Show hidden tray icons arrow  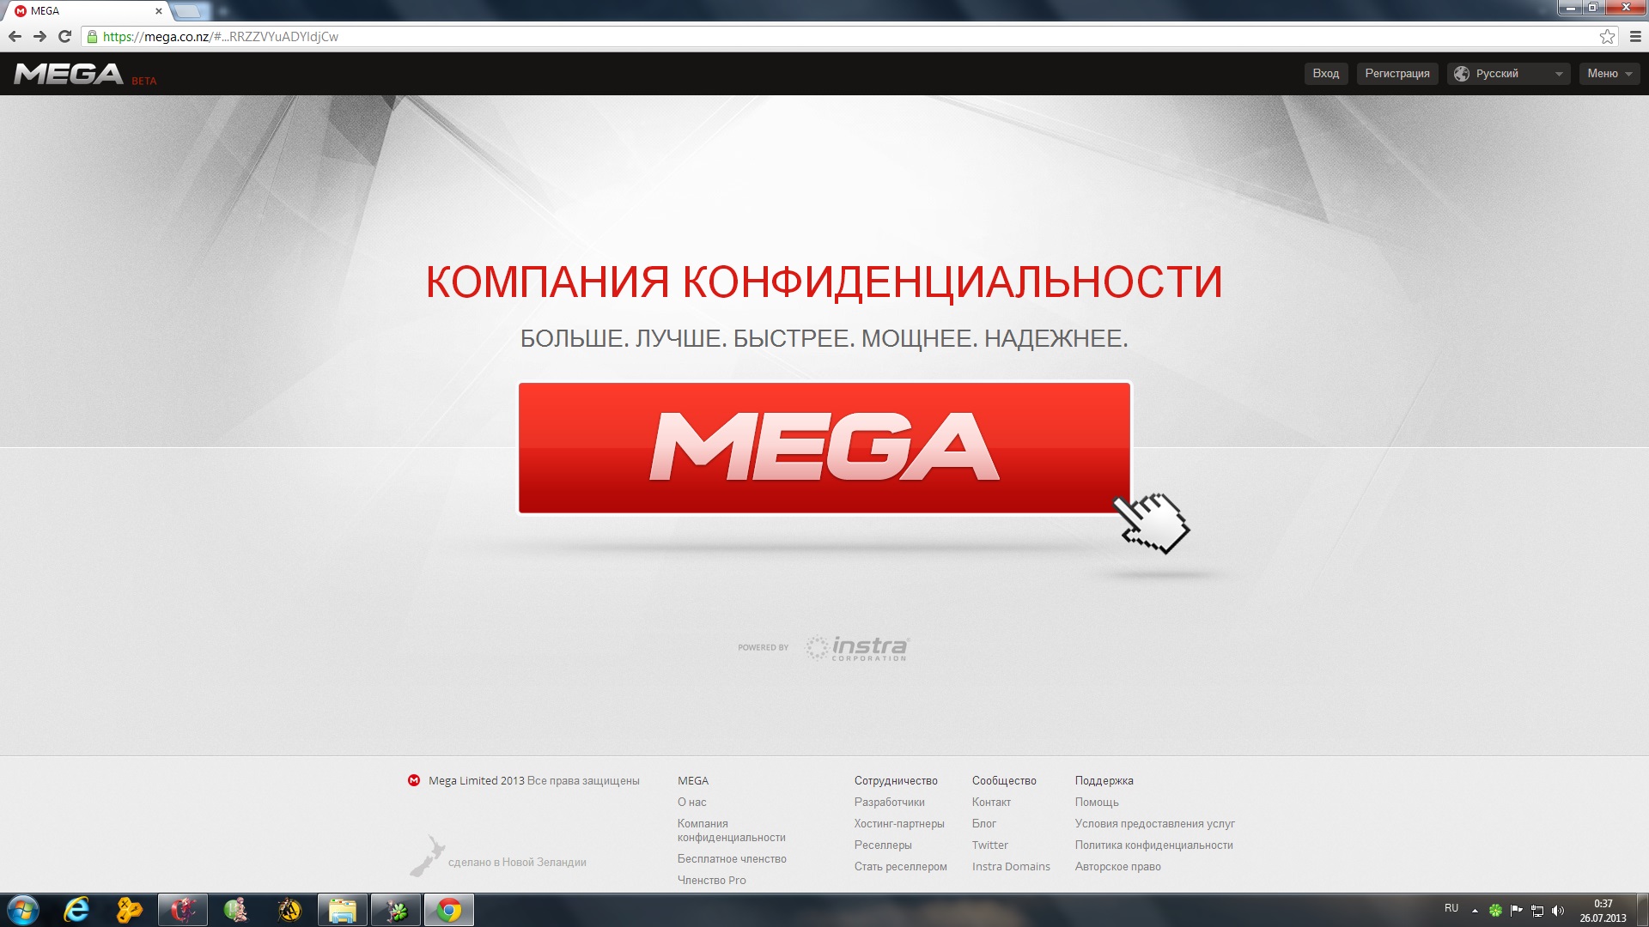(x=1475, y=911)
